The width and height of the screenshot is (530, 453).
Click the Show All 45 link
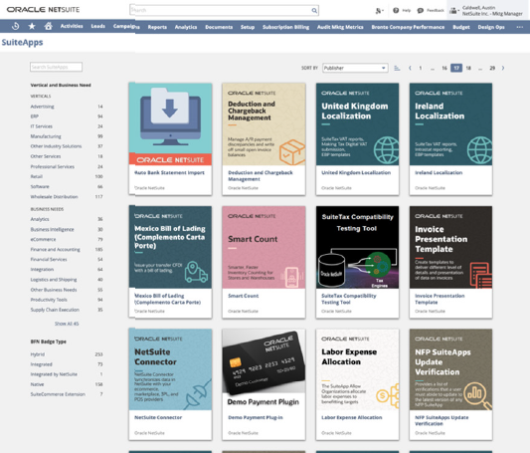coord(67,324)
